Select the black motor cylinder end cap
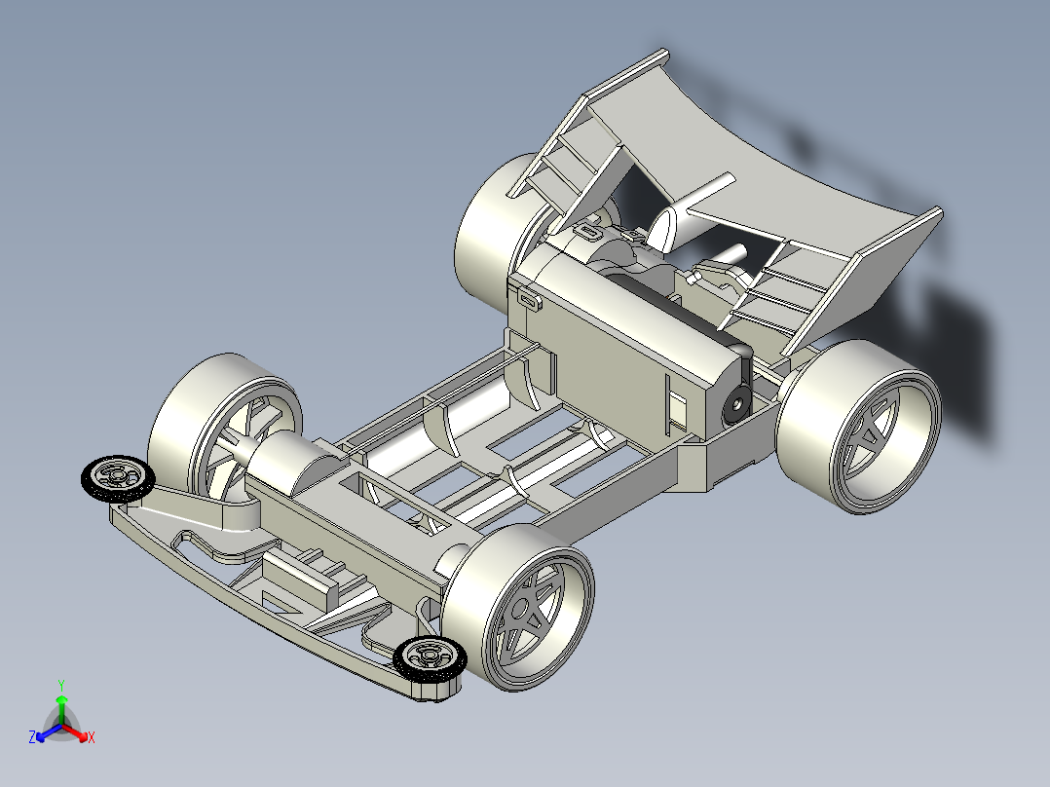 (x=736, y=403)
